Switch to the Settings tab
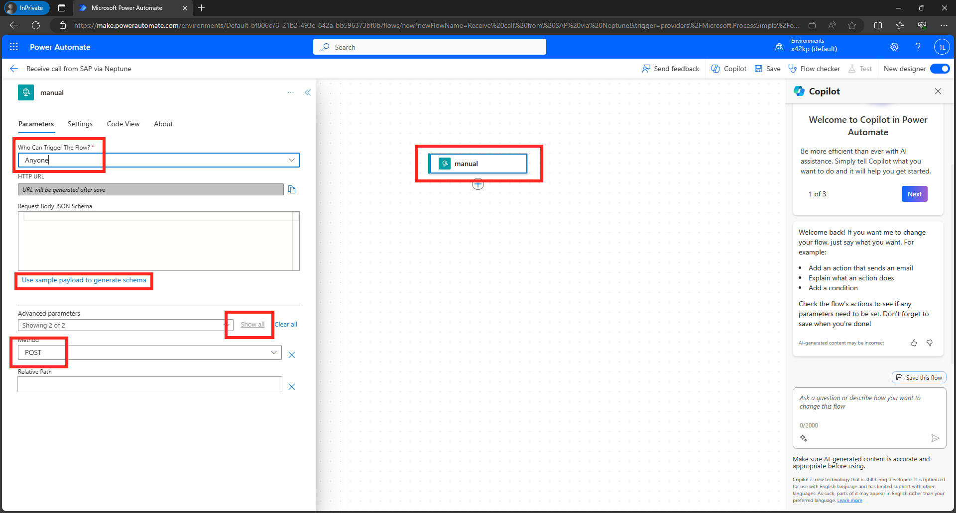Viewport: 956px width, 513px height. (80, 124)
